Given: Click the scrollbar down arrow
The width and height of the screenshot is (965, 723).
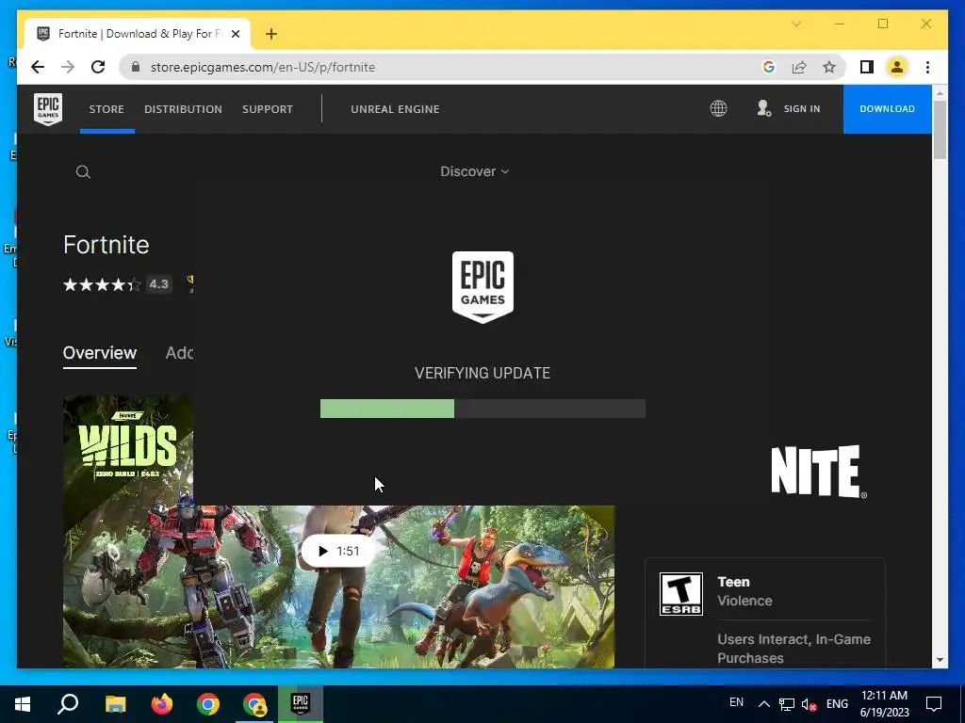Looking at the screenshot, I should [x=940, y=660].
